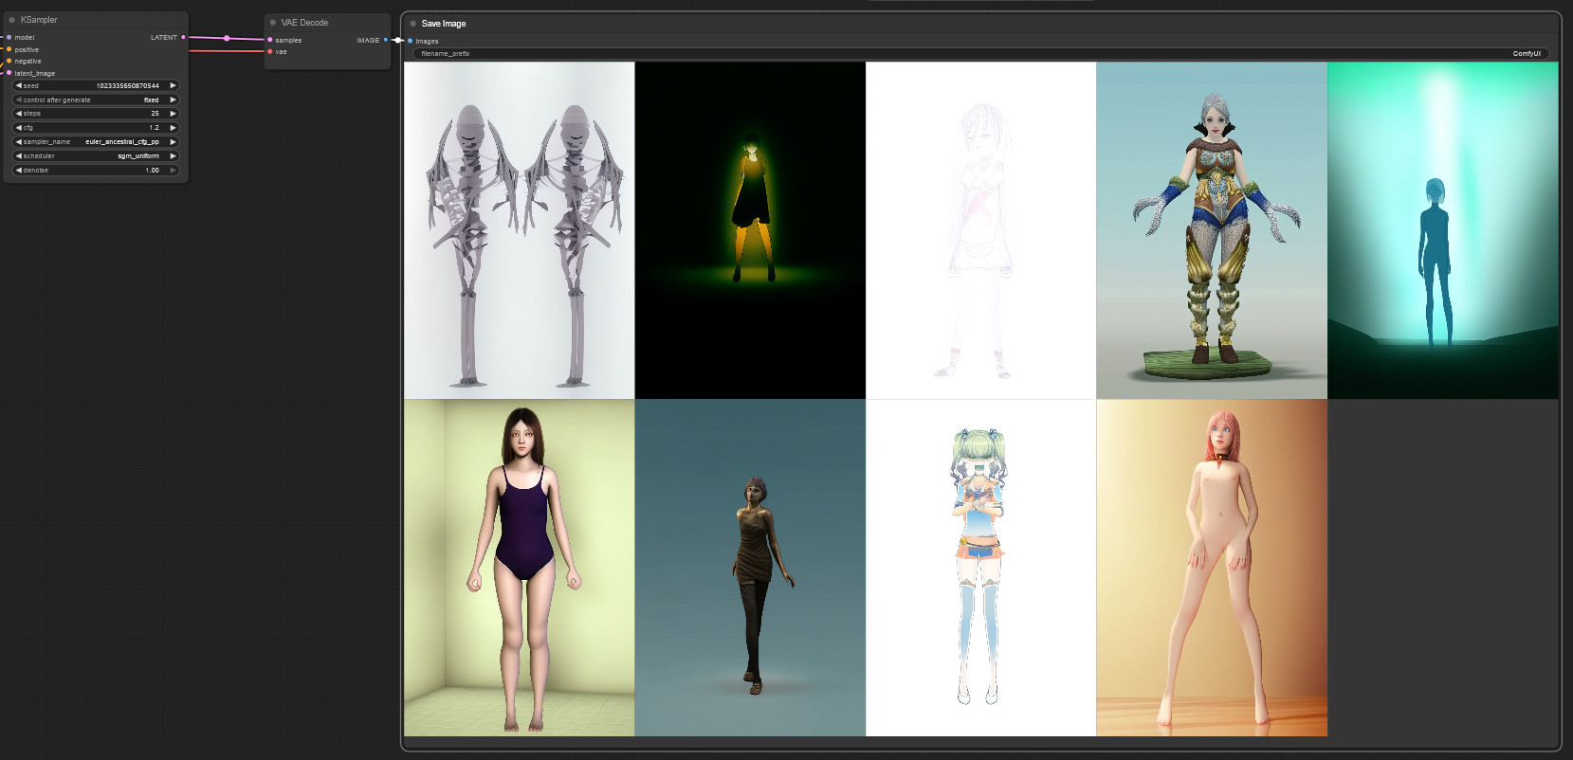This screenshot has height=760, width=1573.
Task: Select the next sampler_name option
Action: (173, 142)
